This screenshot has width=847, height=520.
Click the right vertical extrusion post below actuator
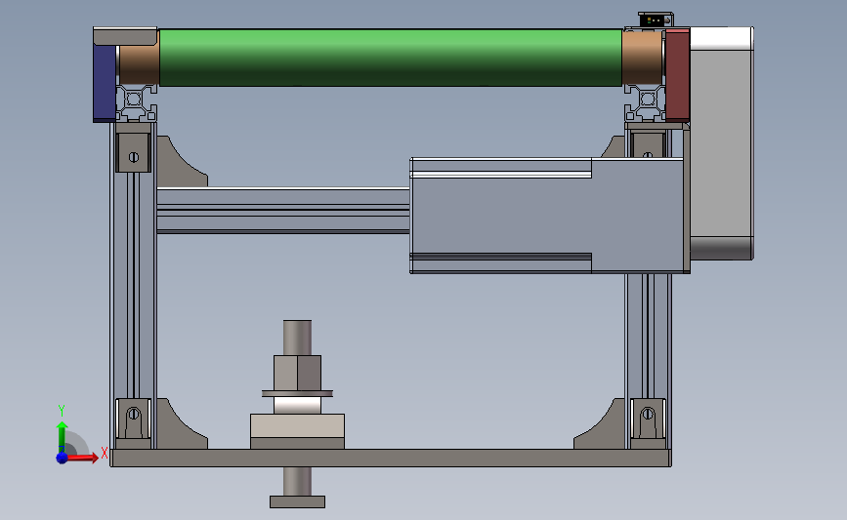[x=649, y=361]
